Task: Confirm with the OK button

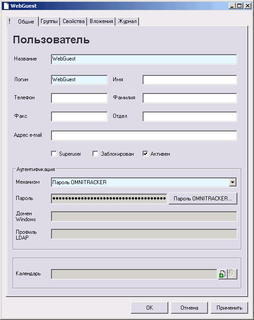Action: pos(149,308)
